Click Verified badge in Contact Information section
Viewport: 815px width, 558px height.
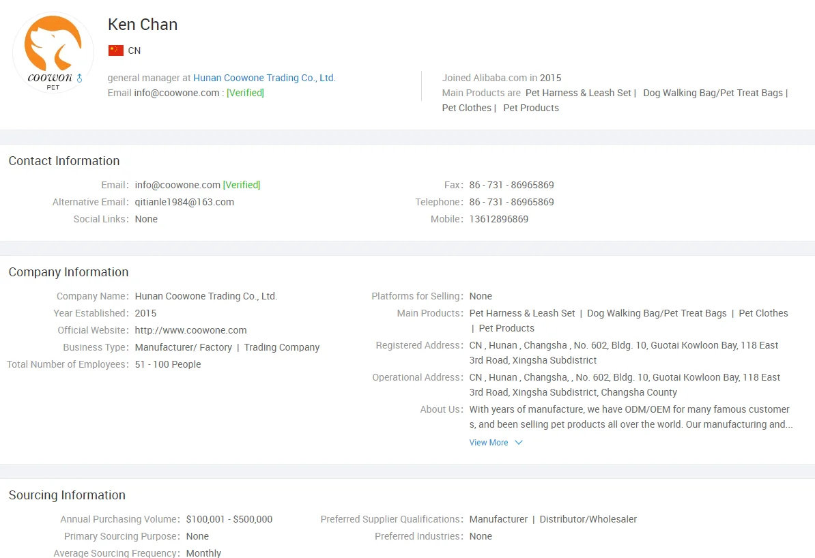pos(242,185)
